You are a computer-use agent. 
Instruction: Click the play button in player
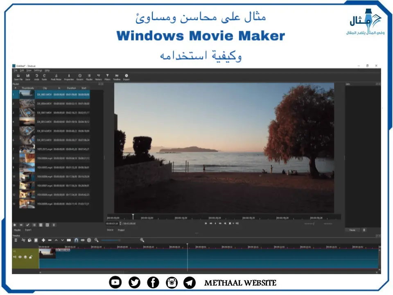pyautogui.click(x=215, y=223)
